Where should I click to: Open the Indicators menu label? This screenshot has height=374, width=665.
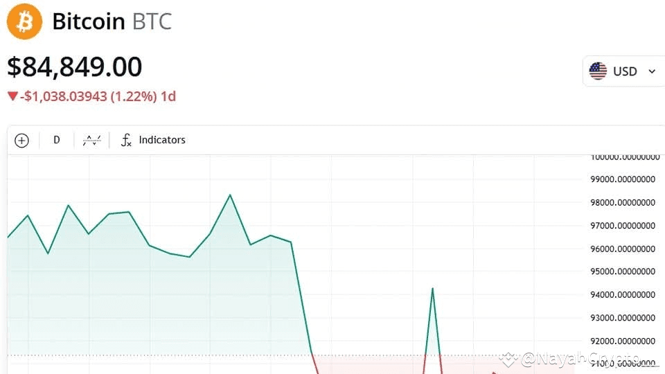162,140
